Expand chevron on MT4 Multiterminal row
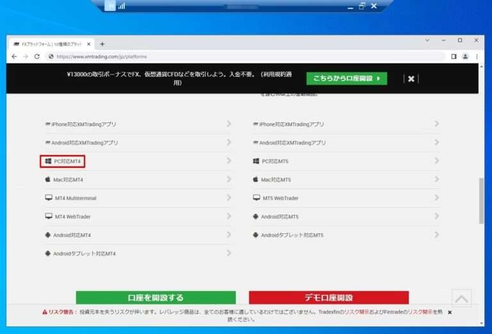This screenshot has width=492, height=334. pos(229,197)
